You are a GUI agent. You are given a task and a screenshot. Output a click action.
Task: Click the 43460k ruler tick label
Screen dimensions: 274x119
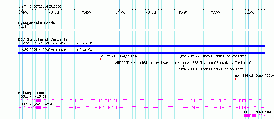point(87,12)
